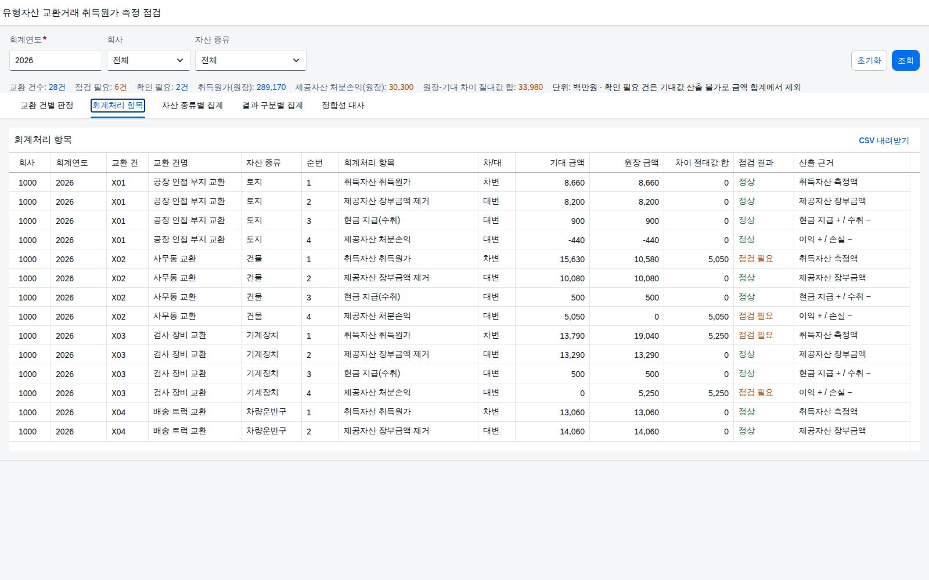Click the 회계연도 input field with 2026
The width and height of the screenshot is (929, 580).
point(56,60)
